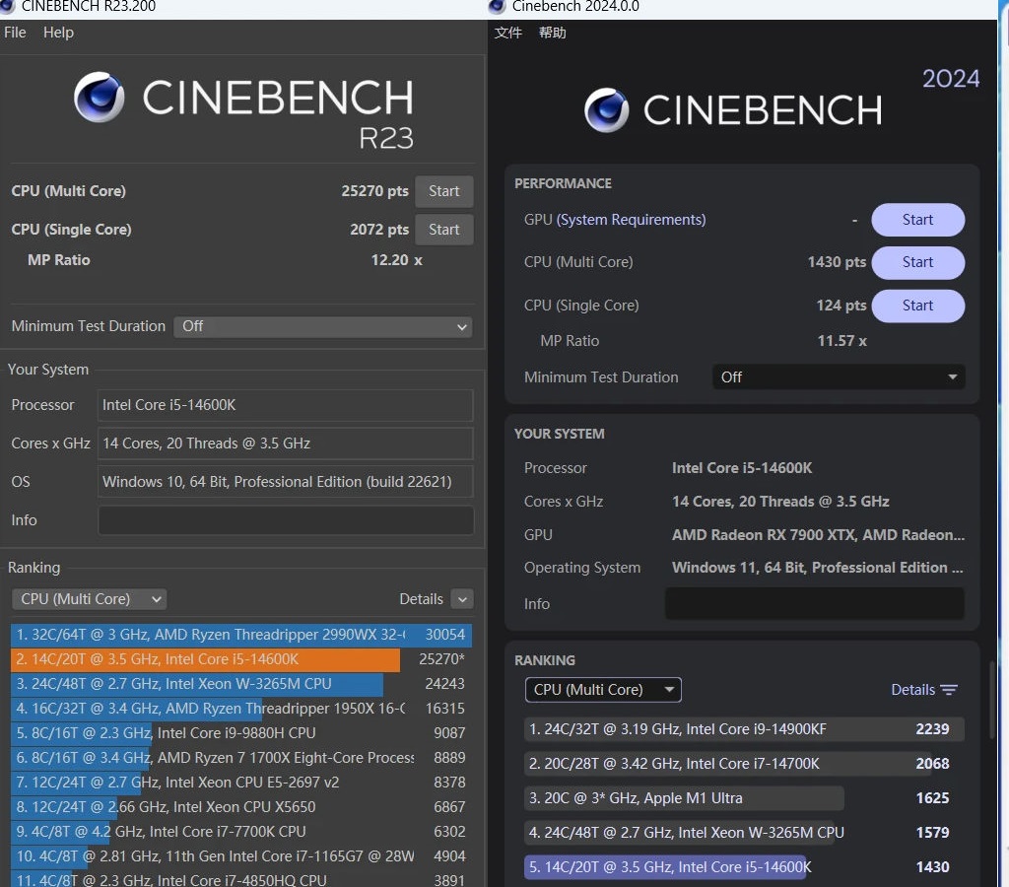Select 2024 ranking row Xeon W-3265M 1579
1009x887 pixels.
coord(744,832)
